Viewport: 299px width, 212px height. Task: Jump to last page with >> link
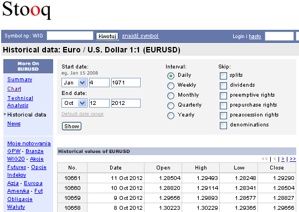click(293, 159)
